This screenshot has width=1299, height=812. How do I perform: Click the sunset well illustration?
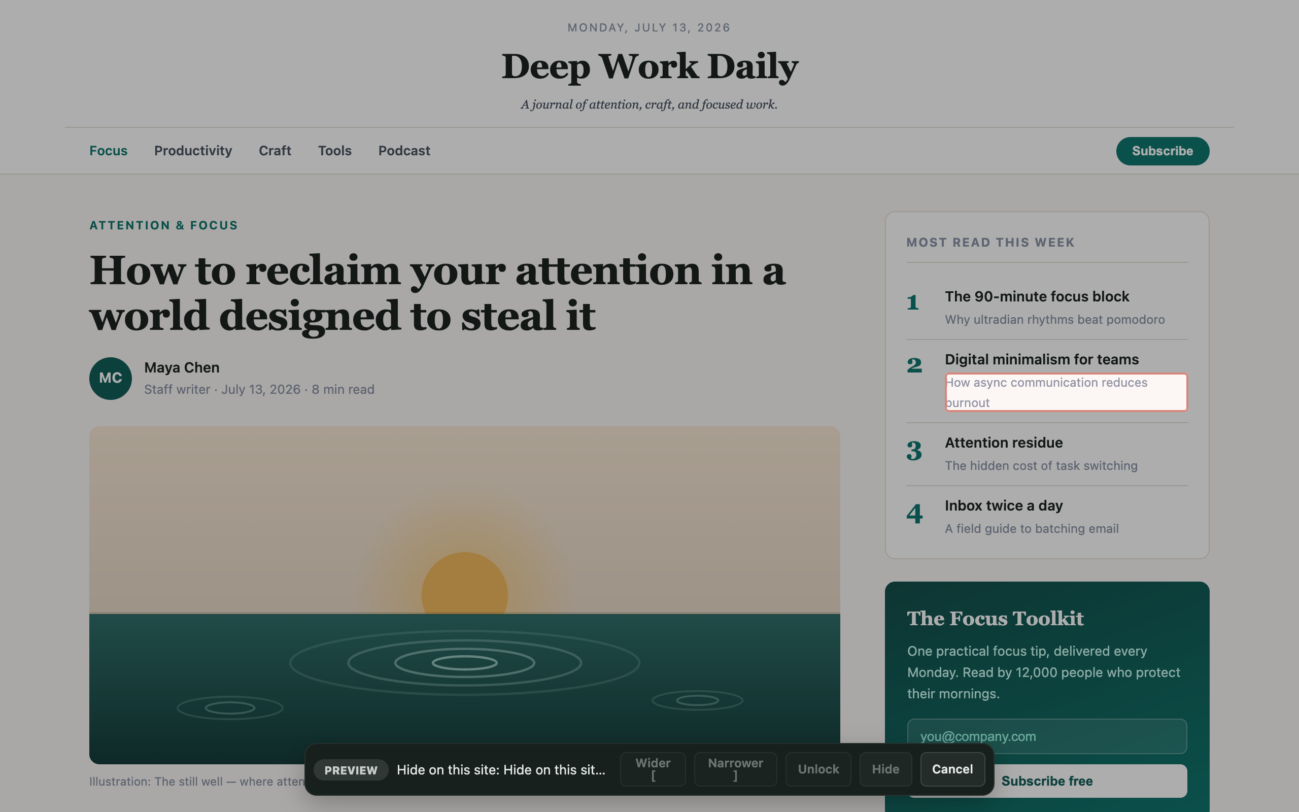tap(464, 595)
